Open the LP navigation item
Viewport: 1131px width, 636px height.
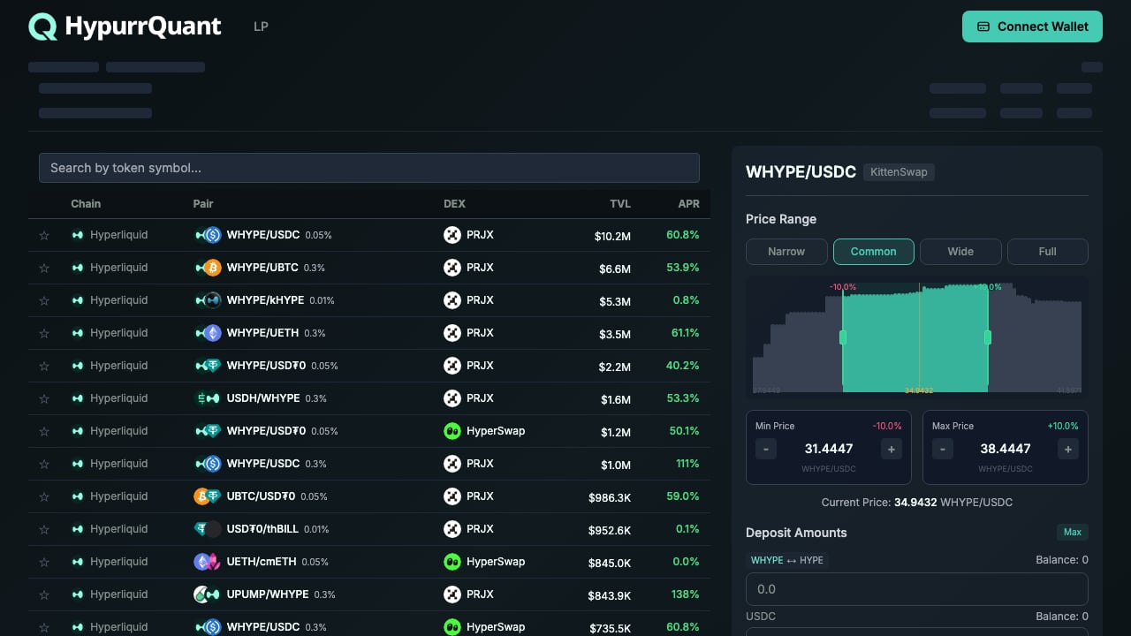[x=261, y=26]
